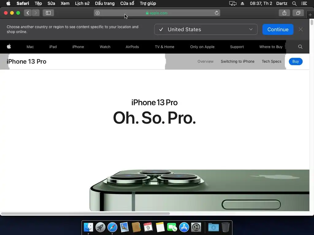Expand the United States country dropdown
Screen dimensions: 314x235
click(206, 29)
